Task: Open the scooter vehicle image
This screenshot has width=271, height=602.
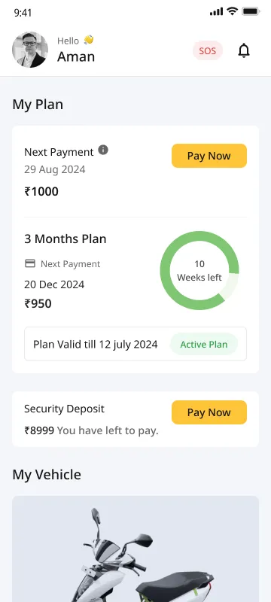Action: pyautogui.click(x=135, y=549)
